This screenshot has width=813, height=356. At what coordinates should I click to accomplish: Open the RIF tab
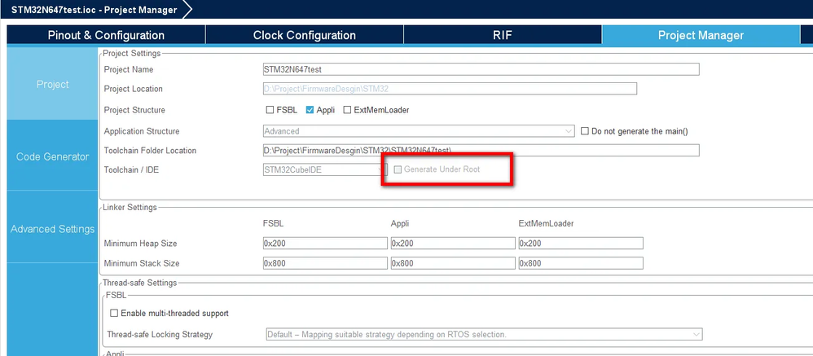(x=503, y=35)
